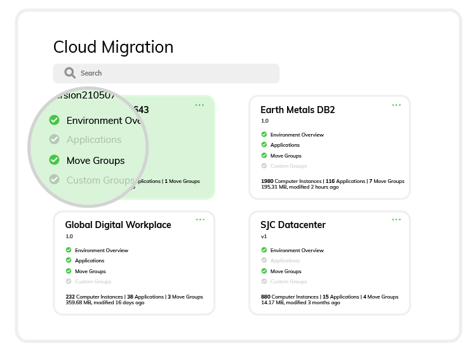Focus the Search input field
The image size is (475, 350).
click(x=166, y=73)
